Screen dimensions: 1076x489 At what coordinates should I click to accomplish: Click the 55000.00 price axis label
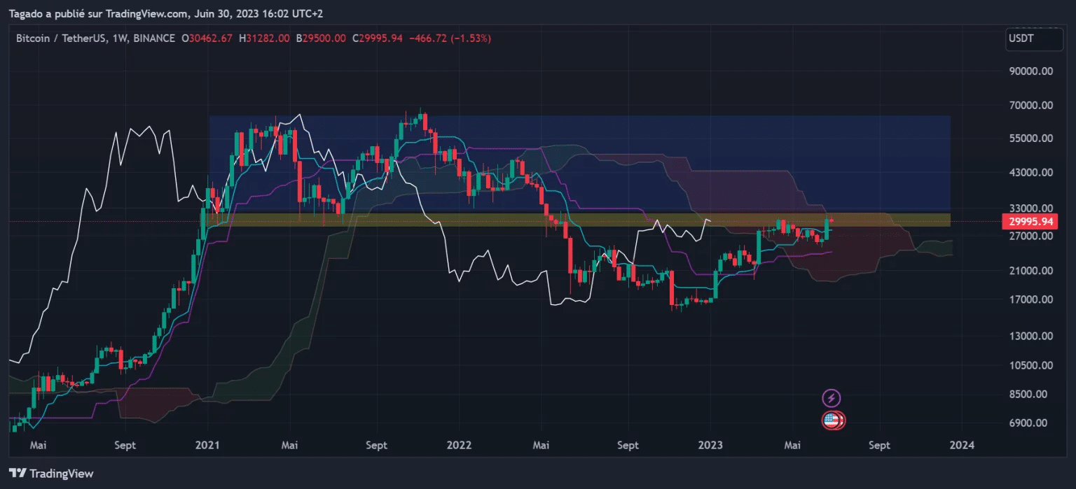pos(1030,139)
